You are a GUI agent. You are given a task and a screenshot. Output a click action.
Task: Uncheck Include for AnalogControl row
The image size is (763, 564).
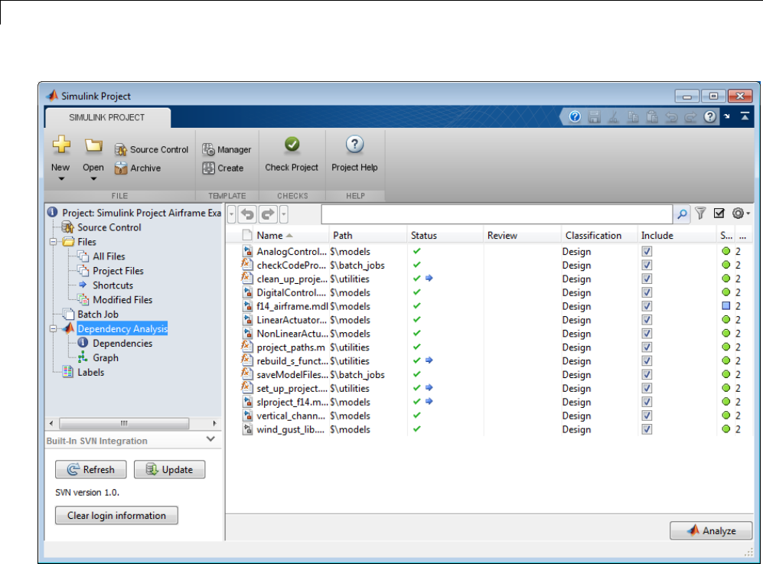[x=647, y=252]
